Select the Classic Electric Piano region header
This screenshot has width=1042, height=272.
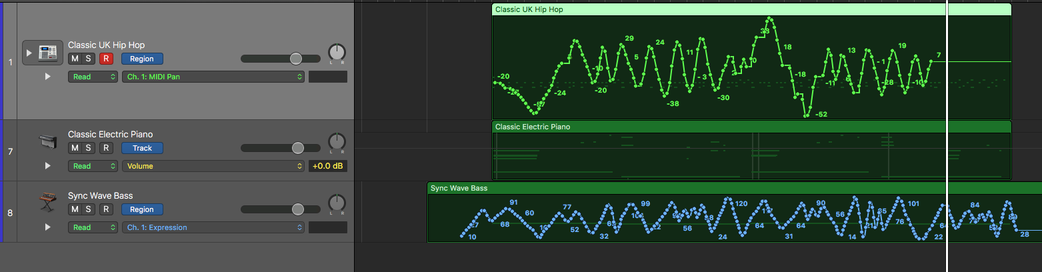pyautogui.click(x=751, y=127)
